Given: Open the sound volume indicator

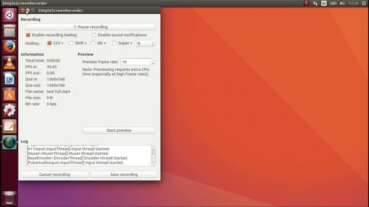Looking at the screenshot, I should [342, 3].
